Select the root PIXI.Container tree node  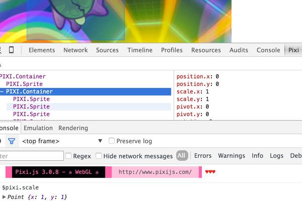tap(23, 76)
